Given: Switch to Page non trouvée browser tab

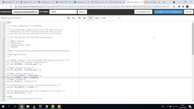Looking at the screenshot, I should coord(28,2).
